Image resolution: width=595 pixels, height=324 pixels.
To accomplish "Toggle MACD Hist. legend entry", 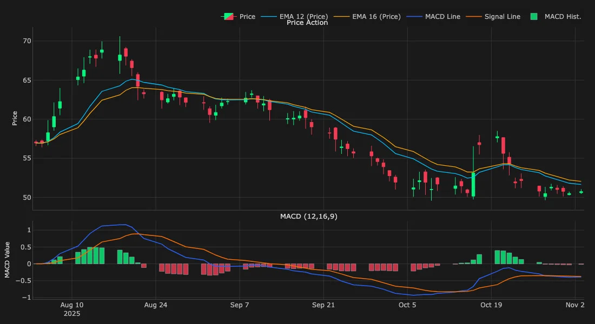I will tap(555, 16).
